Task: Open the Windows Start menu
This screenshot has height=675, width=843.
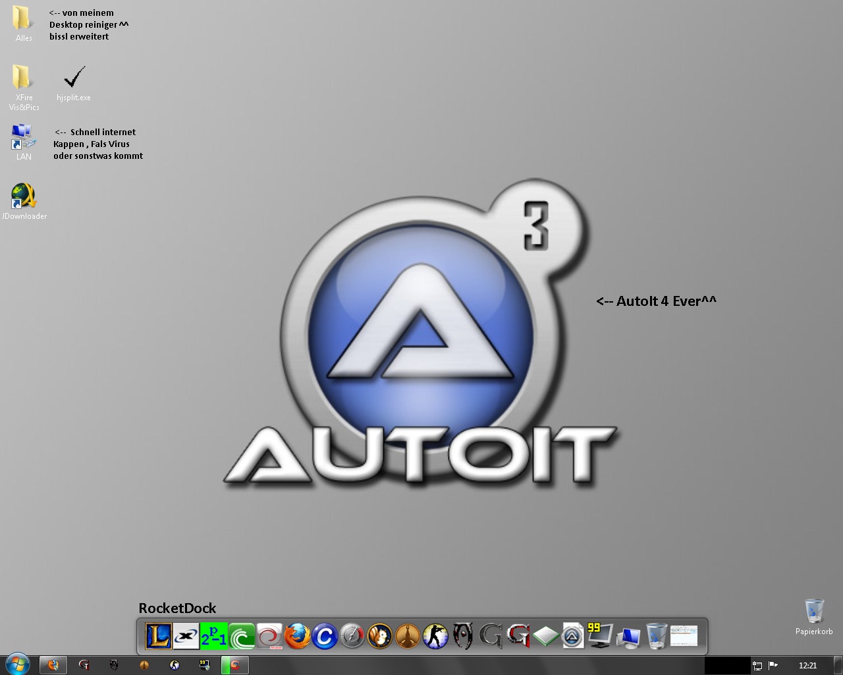Action: (16, 665)
